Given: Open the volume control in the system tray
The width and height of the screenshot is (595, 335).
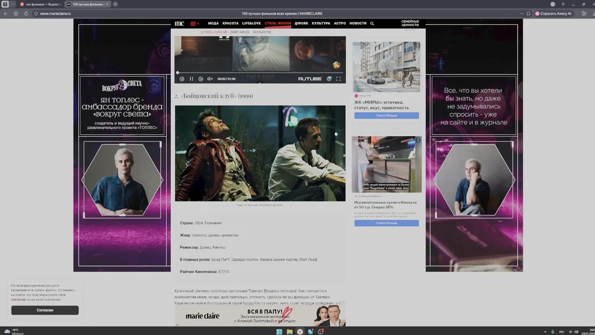Looking at the screenshot, I should [576, 332].
